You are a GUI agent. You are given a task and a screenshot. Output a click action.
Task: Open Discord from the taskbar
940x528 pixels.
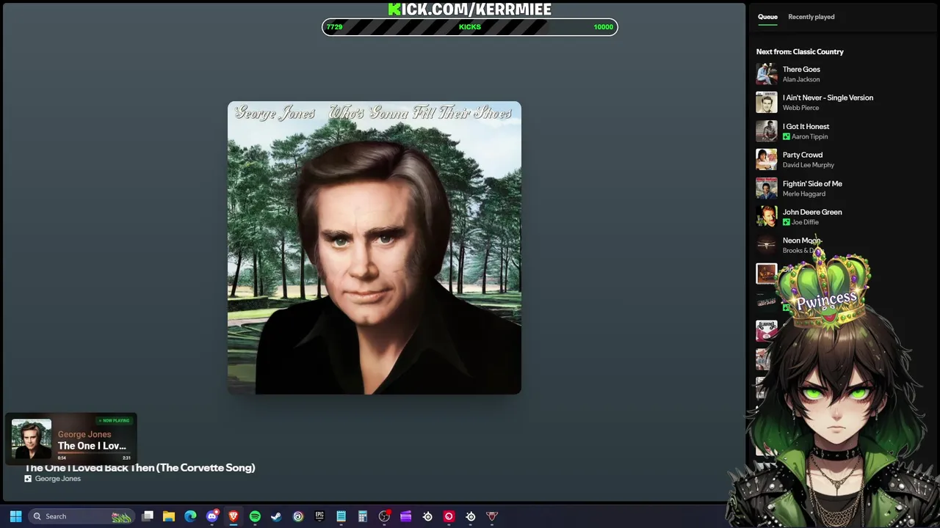tap(212, 516)
